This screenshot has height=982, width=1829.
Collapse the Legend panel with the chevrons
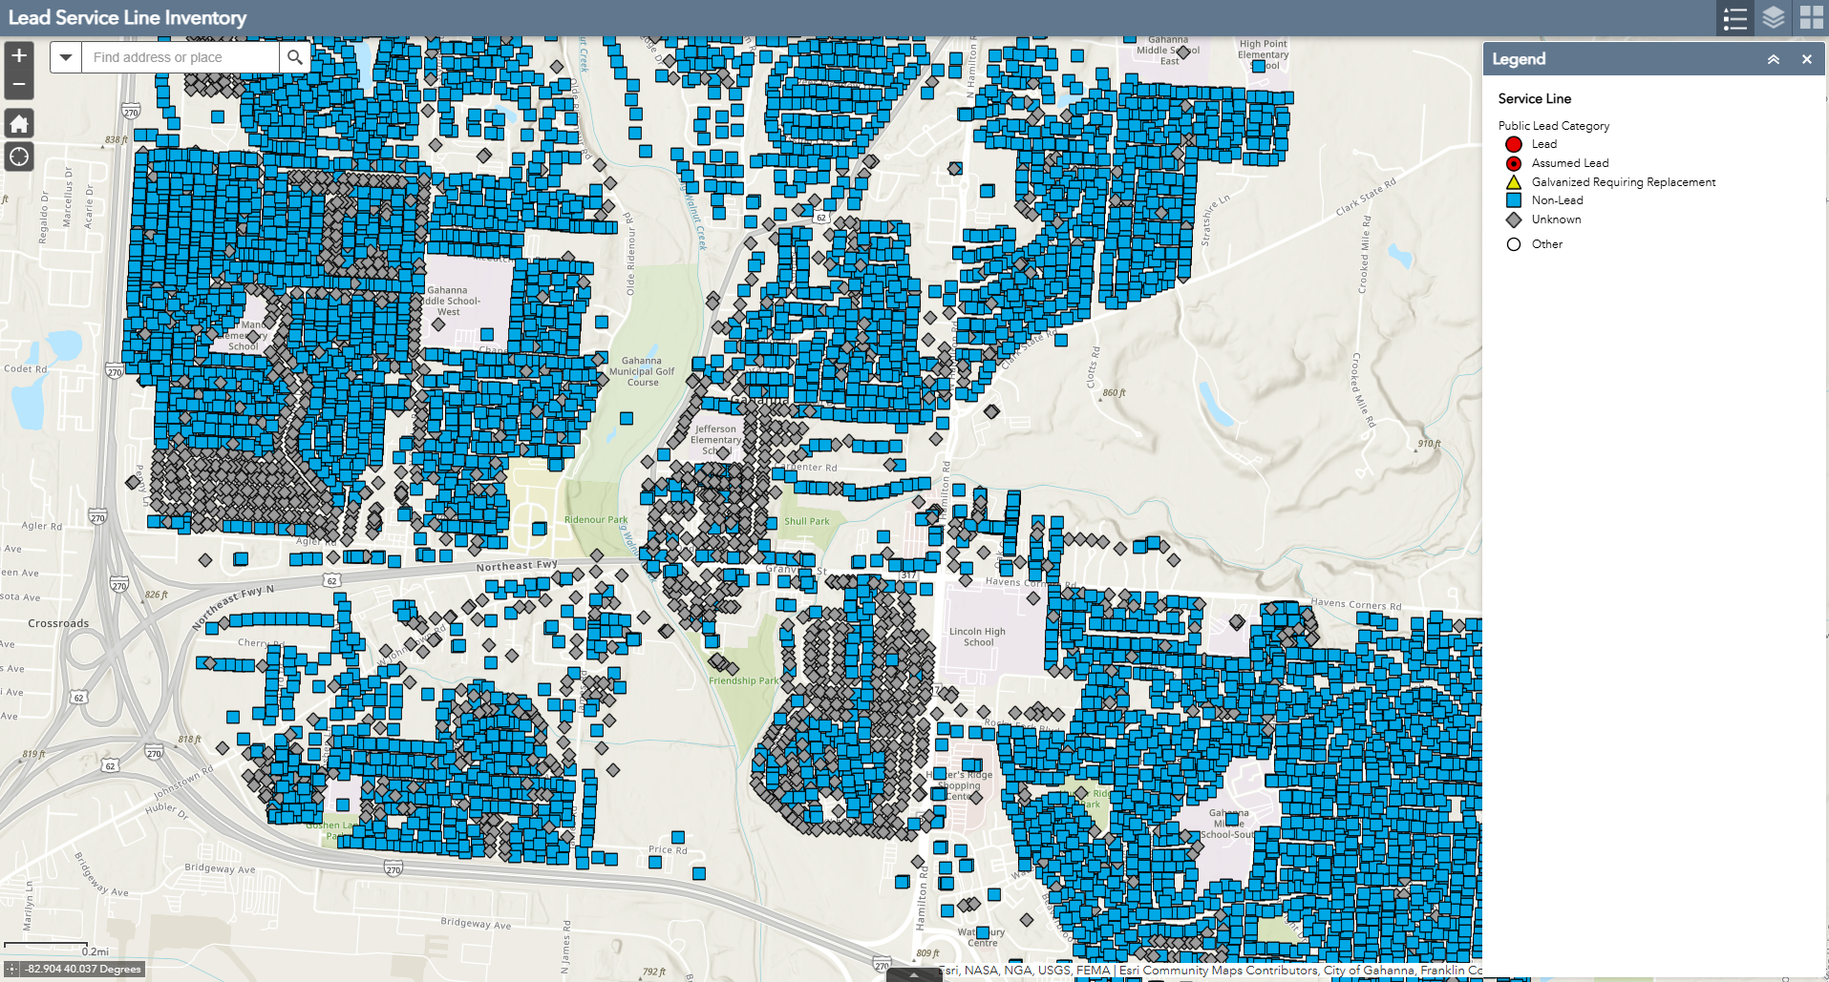(x=1773, y=58)
